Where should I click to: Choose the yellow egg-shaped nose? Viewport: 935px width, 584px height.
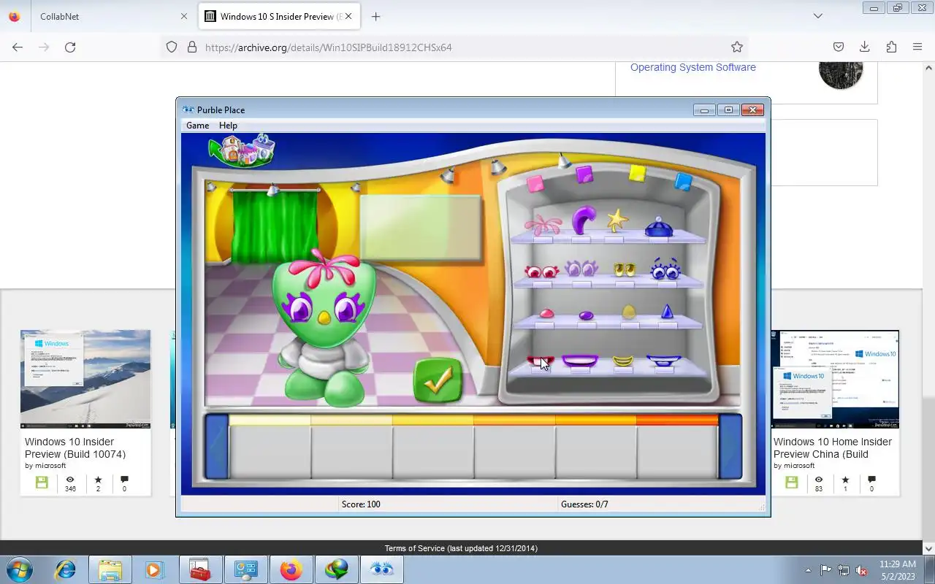point(629,312)
